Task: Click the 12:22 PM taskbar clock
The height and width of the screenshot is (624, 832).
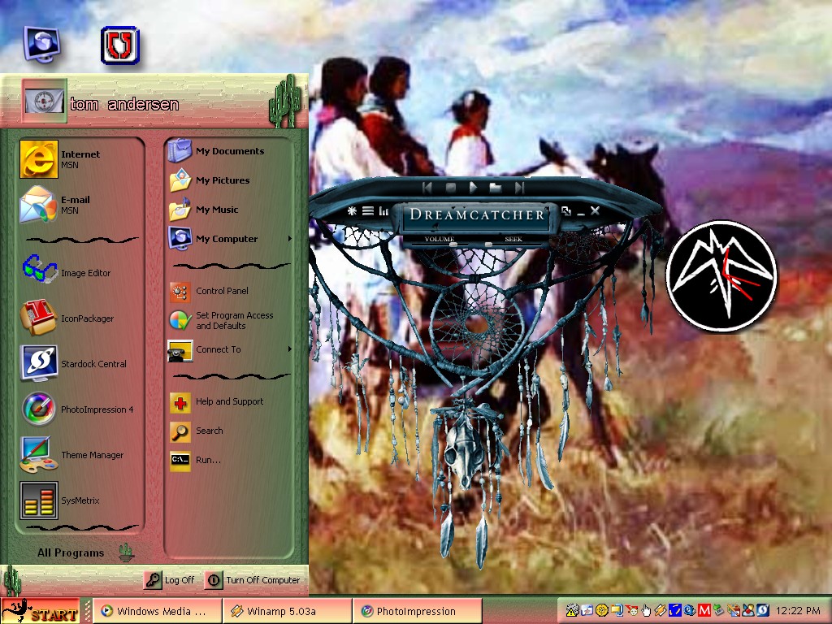Action: click(x=798, y=611)
